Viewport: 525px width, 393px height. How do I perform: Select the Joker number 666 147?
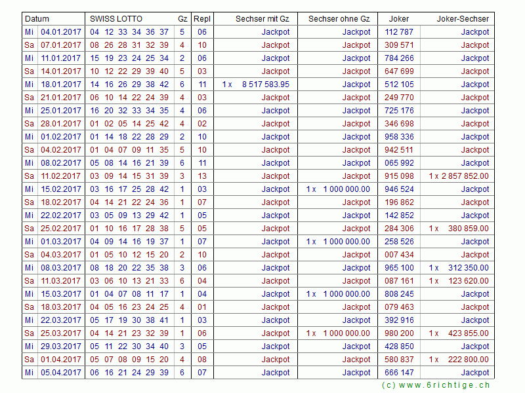[x=399, y=373]
